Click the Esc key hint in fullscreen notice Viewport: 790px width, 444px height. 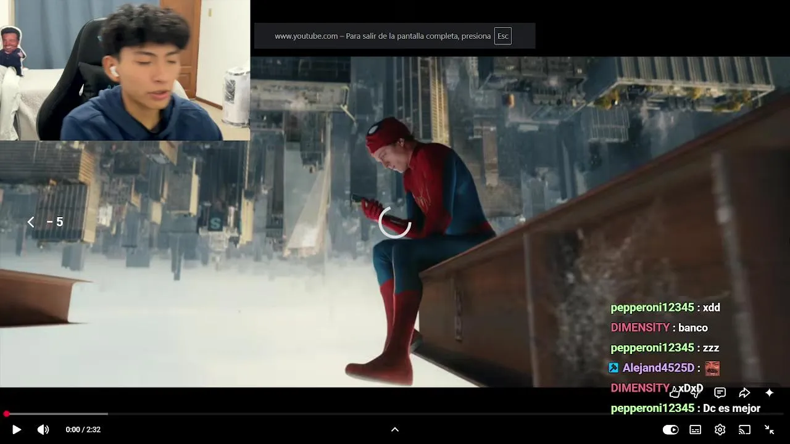[503, 36]
